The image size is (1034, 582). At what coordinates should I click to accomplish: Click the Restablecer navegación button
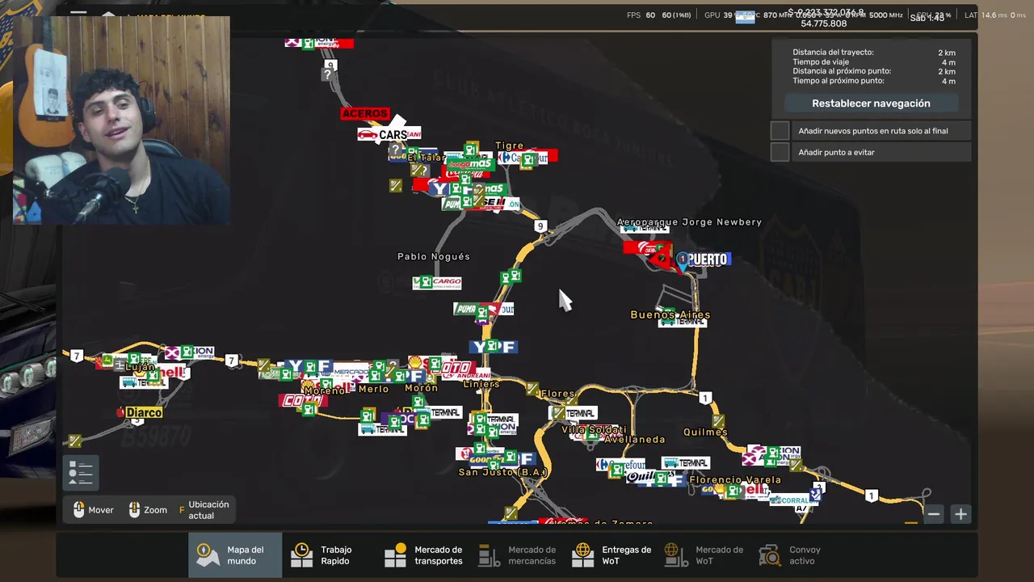871,103
